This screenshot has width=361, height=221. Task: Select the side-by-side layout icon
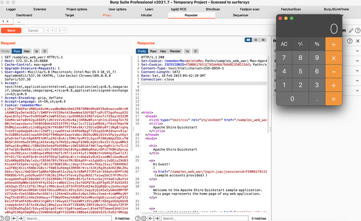coord(248,40)
